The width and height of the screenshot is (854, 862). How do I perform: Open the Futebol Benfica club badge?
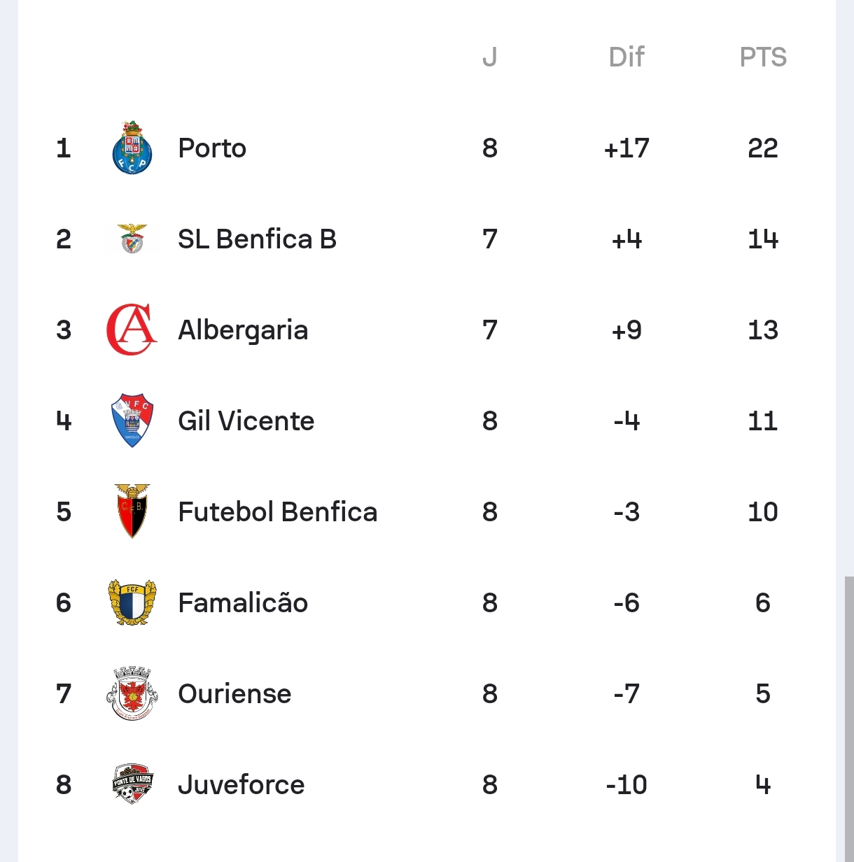[132, 511]
